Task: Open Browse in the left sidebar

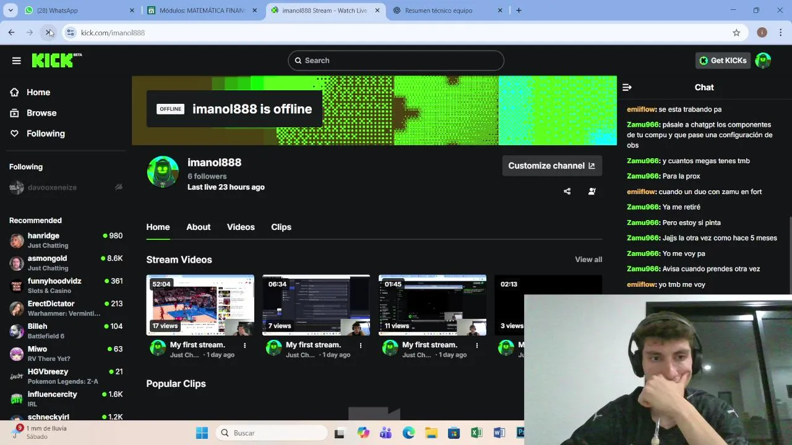Action: coord(41,113)
